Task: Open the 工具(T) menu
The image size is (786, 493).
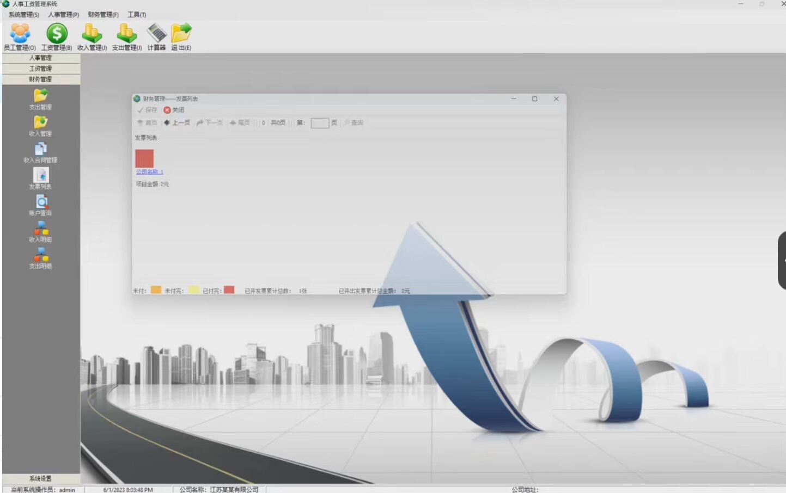Action: [137, 15]
